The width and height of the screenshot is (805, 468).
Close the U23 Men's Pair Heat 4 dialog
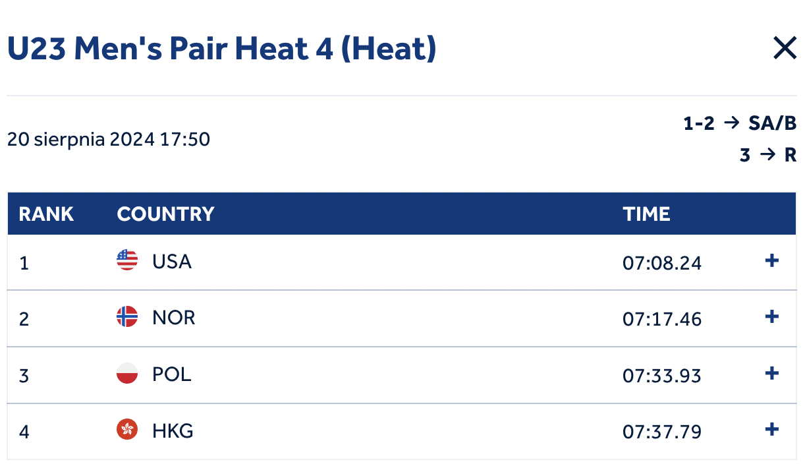(x=785, y=48)
